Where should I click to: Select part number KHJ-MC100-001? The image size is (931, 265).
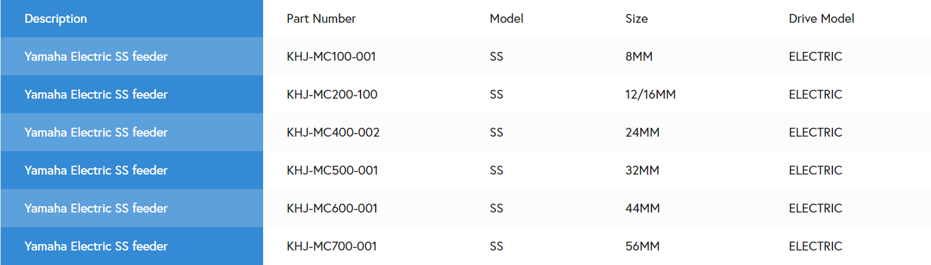(x=331, y=57)
